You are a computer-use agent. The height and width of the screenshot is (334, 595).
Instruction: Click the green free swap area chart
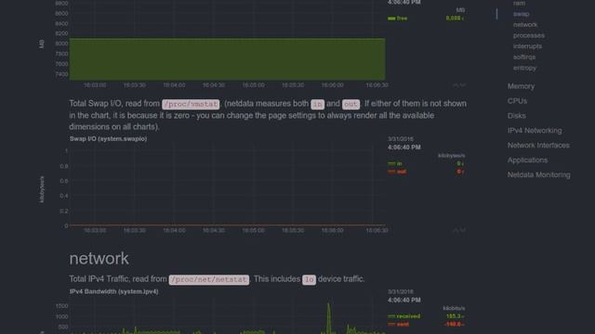click(227, 59)
